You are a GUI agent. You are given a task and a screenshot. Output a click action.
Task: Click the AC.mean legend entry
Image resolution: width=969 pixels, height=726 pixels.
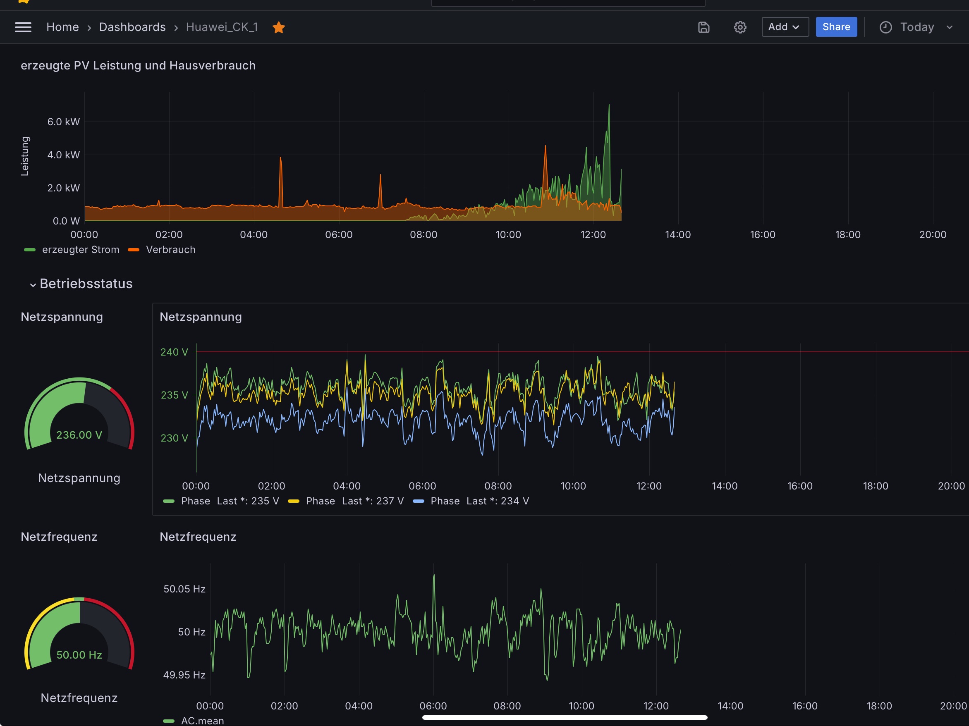[202, 720]
